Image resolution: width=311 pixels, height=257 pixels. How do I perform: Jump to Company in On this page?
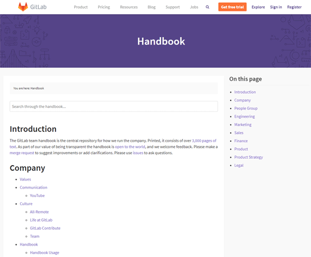coord(243,100)
